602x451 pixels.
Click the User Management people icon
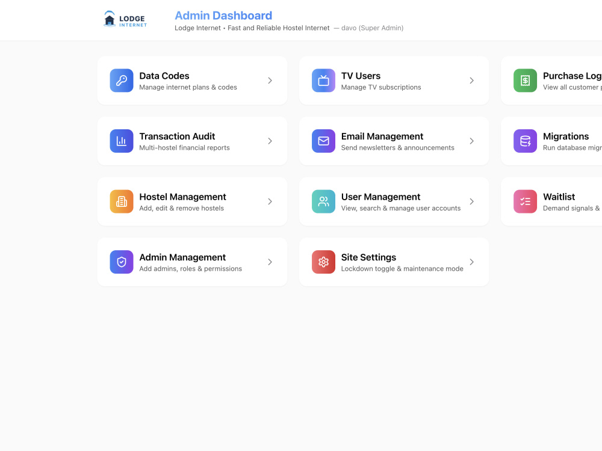click(x=324, y=201)
